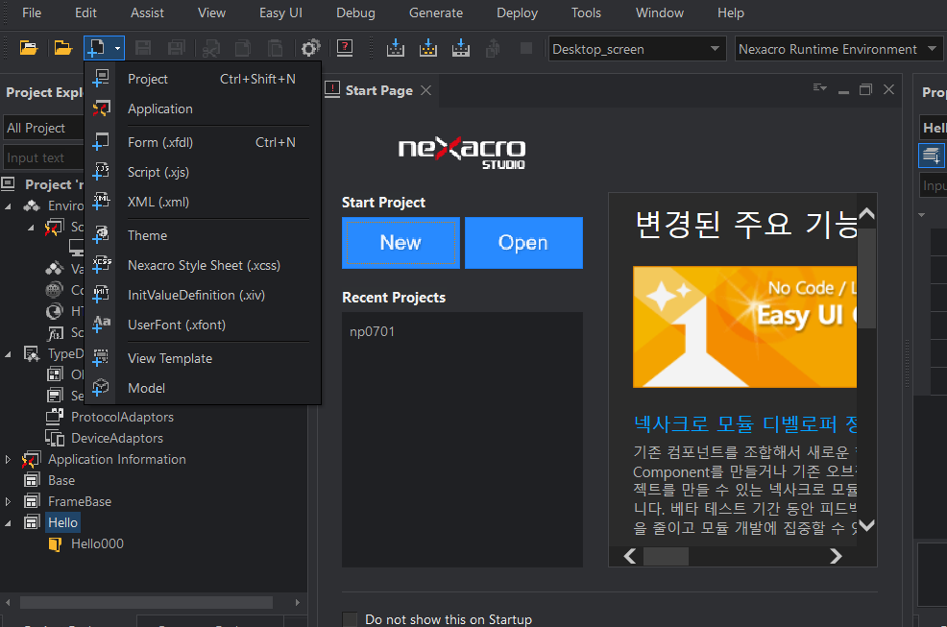This screenshot has height=627, width=947.
Task: Select Theme menu entry
Action: tap(203, 235)
